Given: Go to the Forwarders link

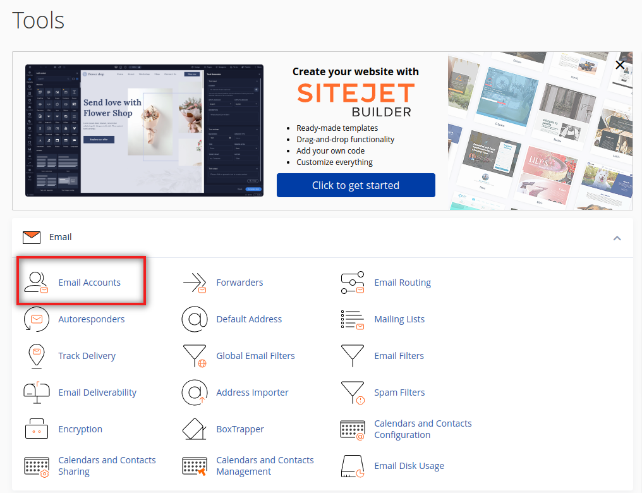Looking at the screenshot, I should click(239, 283).
